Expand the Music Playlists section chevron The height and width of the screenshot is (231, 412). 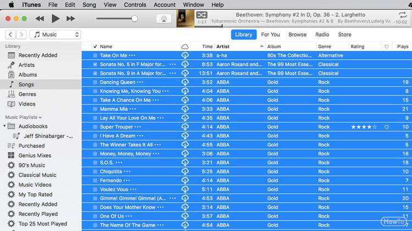tap(40, 117)
